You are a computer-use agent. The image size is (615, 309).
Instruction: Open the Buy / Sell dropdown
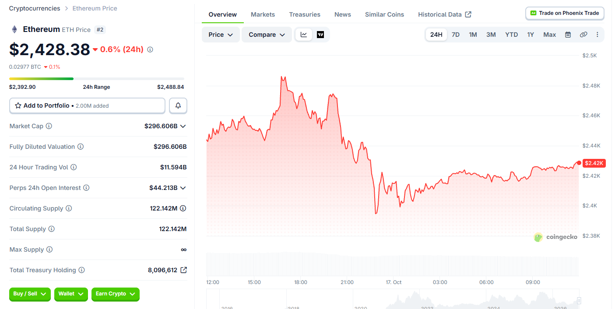click(30, 294)
